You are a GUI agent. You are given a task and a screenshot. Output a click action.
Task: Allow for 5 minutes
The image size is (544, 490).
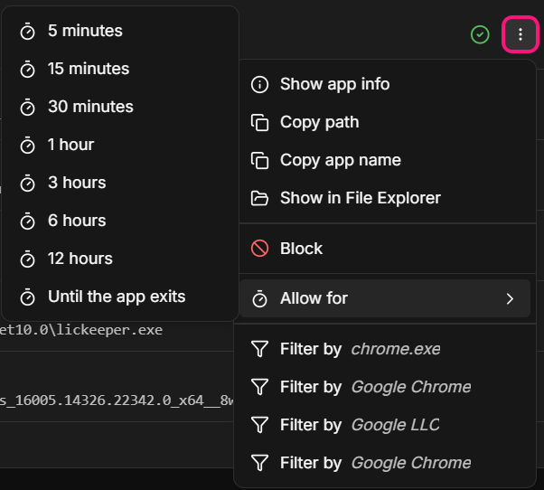click(x=120, y=31)
